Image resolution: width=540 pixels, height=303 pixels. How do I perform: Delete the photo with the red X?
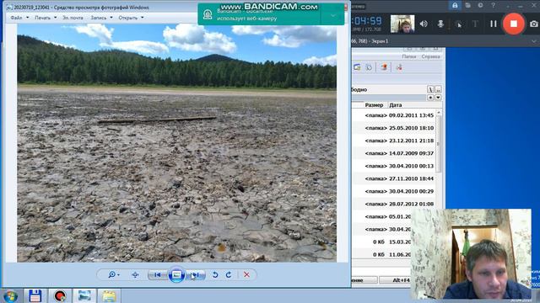tap(246, 275)
